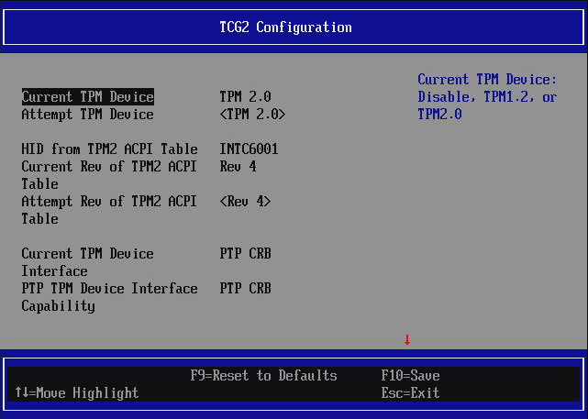
Task: Click the TCG2 Configuration title
Action: pos(286,27)
